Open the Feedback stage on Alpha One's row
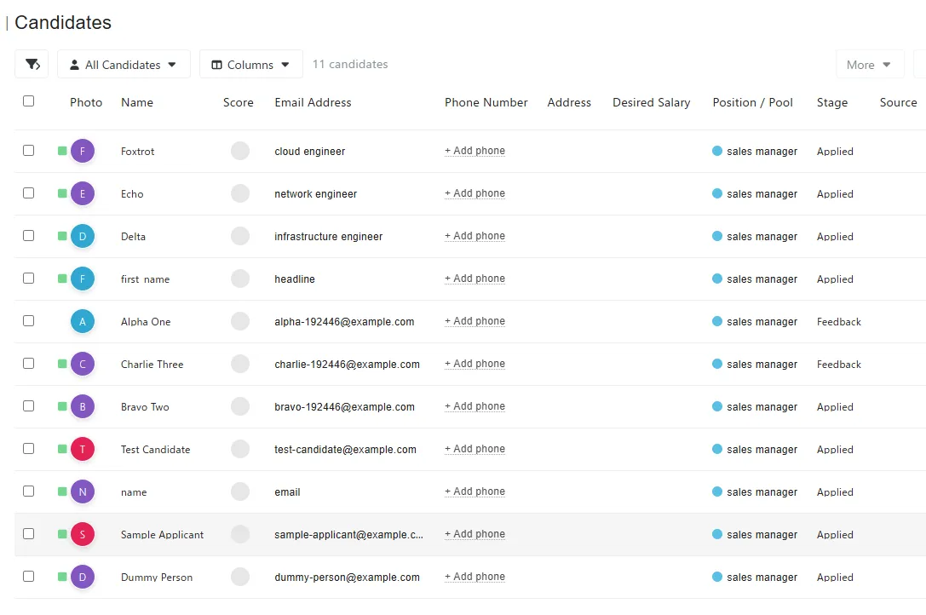 838,321
